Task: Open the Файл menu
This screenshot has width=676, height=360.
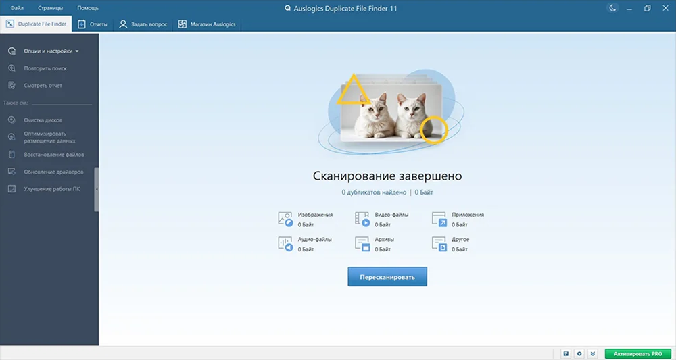Action: coord(17,8)
